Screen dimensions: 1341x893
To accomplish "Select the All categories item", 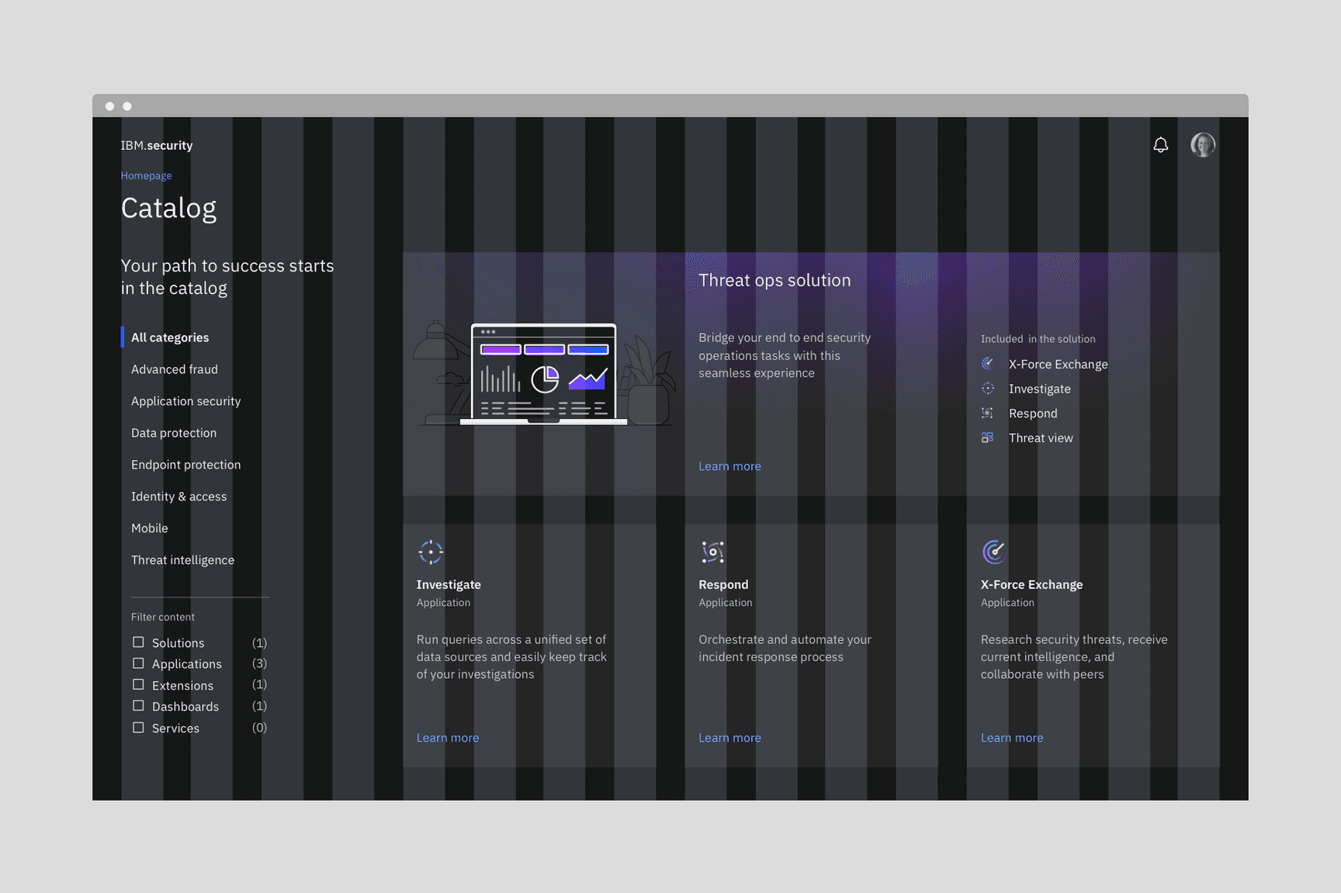I will 169,337.
